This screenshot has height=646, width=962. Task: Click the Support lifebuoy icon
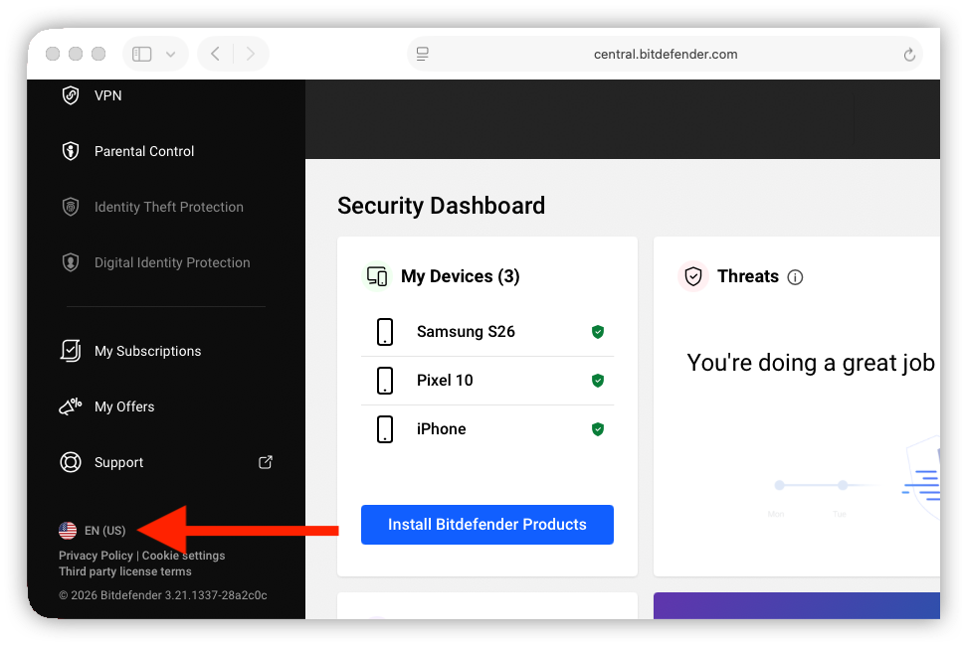(71, 462)
